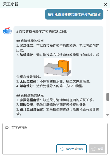Clear the chat with 清空当前会话 button
The height and width of the screenshot is (165, 110).
pos(71,149)
